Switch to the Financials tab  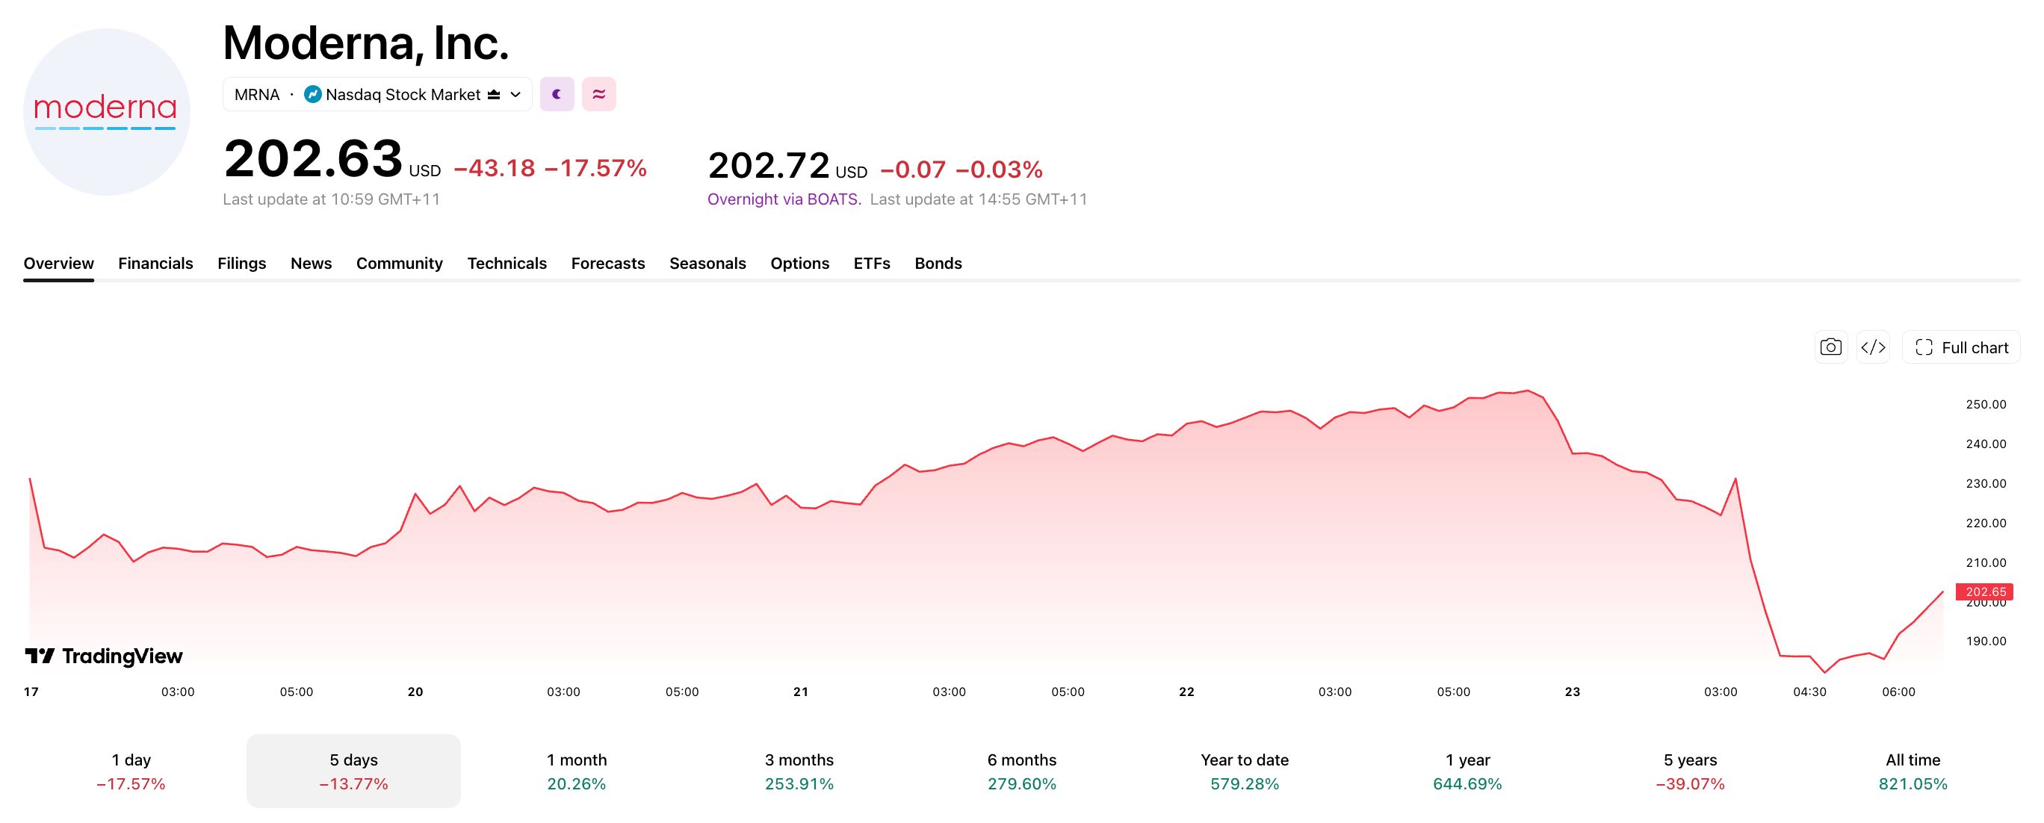155,263
